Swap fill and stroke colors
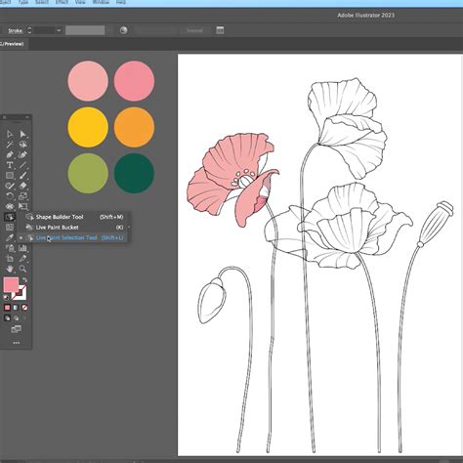 click(24, 279)
